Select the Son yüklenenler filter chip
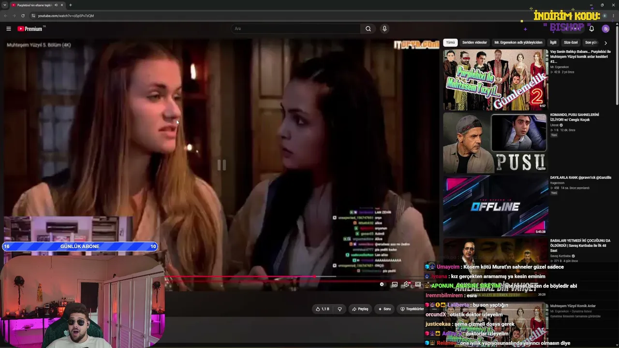Screen dimensions: 619x348 click(591, 43)
